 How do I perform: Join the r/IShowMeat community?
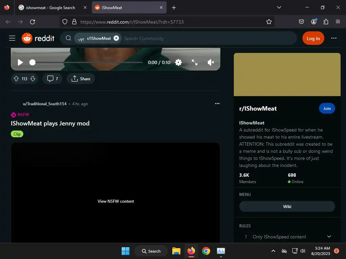pyautogui.click(x=327, y=108)
